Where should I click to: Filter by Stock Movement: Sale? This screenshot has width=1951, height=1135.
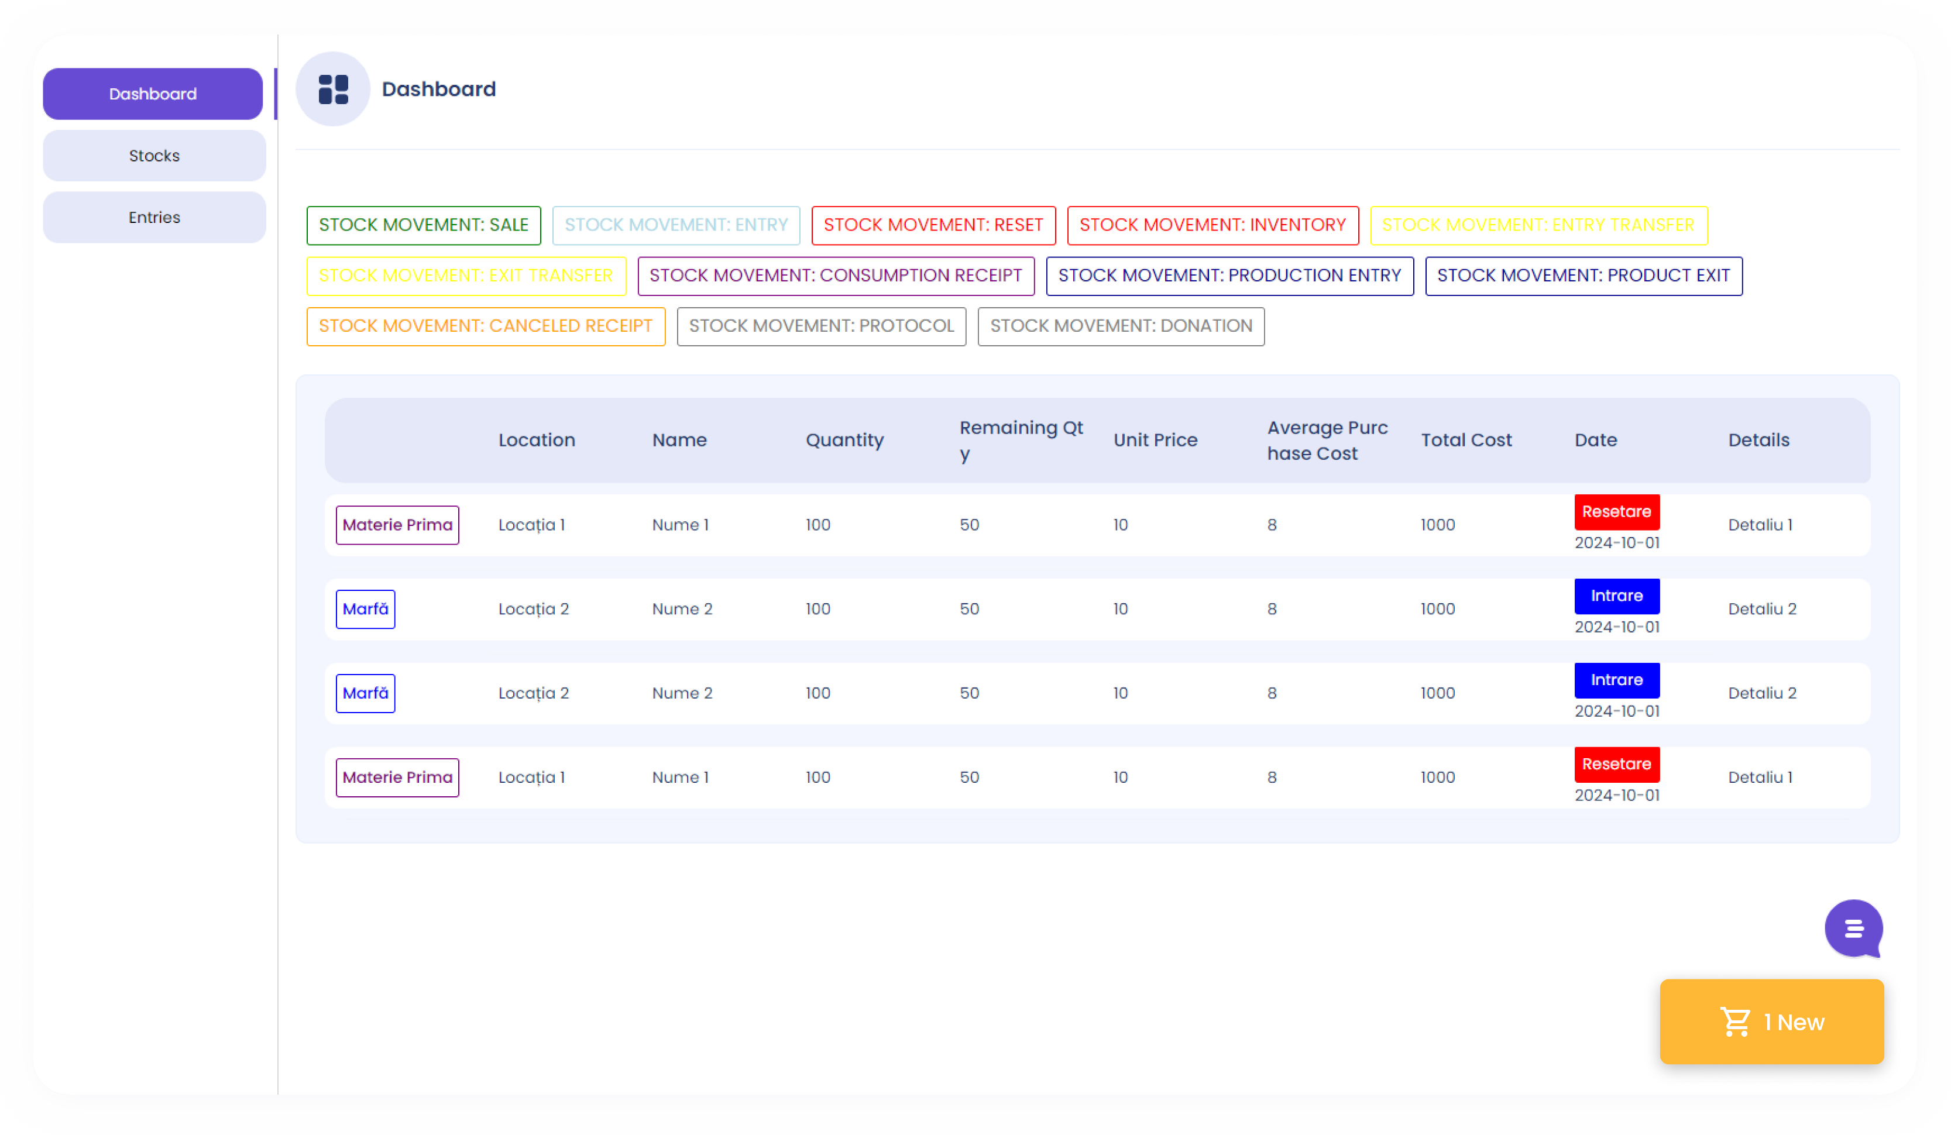424,225
